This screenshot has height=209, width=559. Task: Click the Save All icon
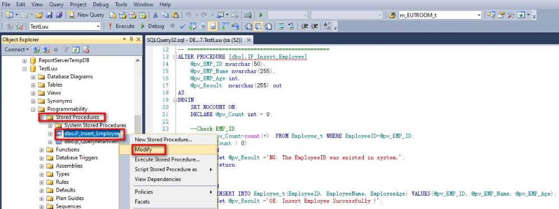[x=59, y=15]
